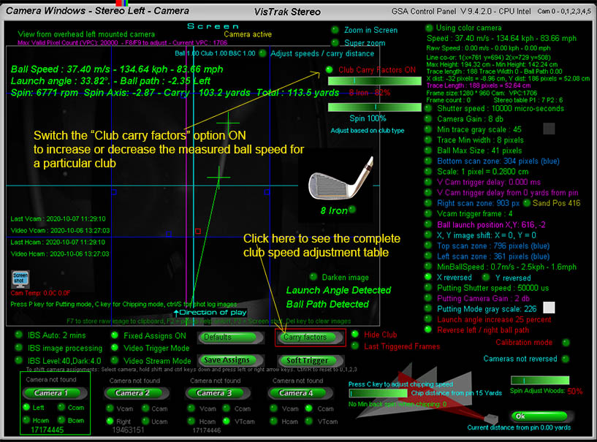Click the LED beside 8 Iron label
This screenshot has width=597, height=442.
pos(351,210)
